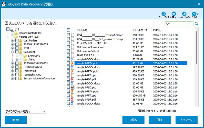Expand the Lost Folders node
This screenshot has height=128, width=204.
point(12,40)
